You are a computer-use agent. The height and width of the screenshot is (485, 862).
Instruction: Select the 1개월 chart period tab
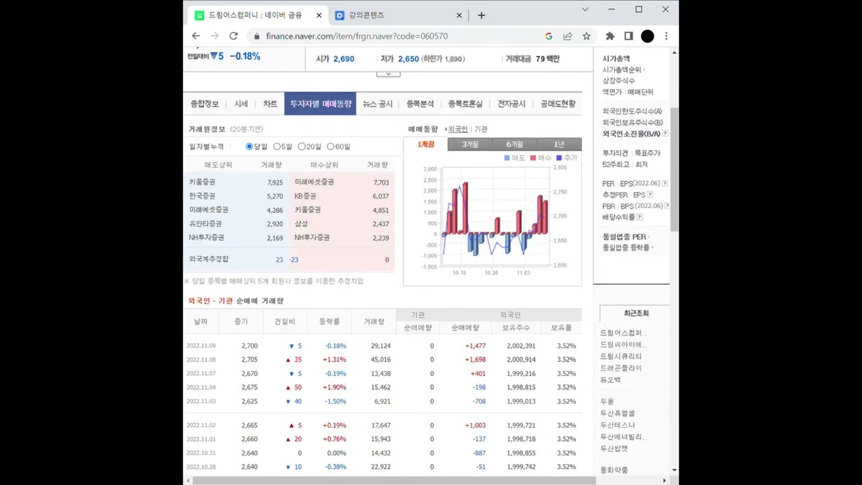pos(426,144)
